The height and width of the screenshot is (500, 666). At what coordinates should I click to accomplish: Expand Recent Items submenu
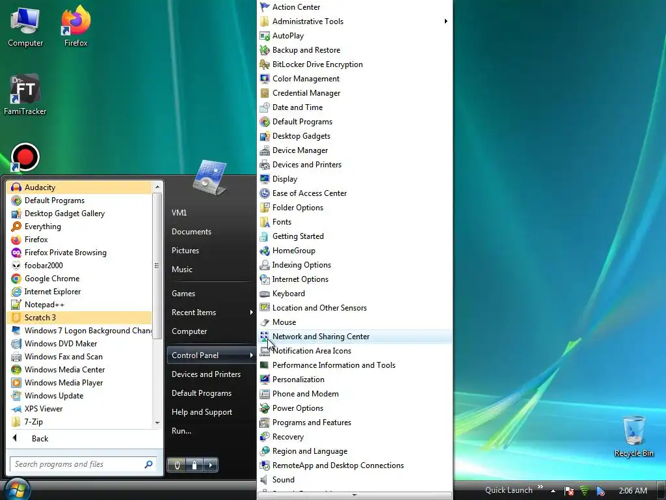(211, 312)
